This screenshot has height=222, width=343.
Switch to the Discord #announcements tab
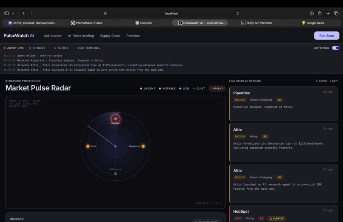coord(32,23)
